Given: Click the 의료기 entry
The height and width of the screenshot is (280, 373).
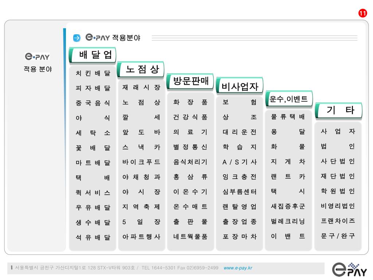Looking at the screenshot, I should click(190, 132).
